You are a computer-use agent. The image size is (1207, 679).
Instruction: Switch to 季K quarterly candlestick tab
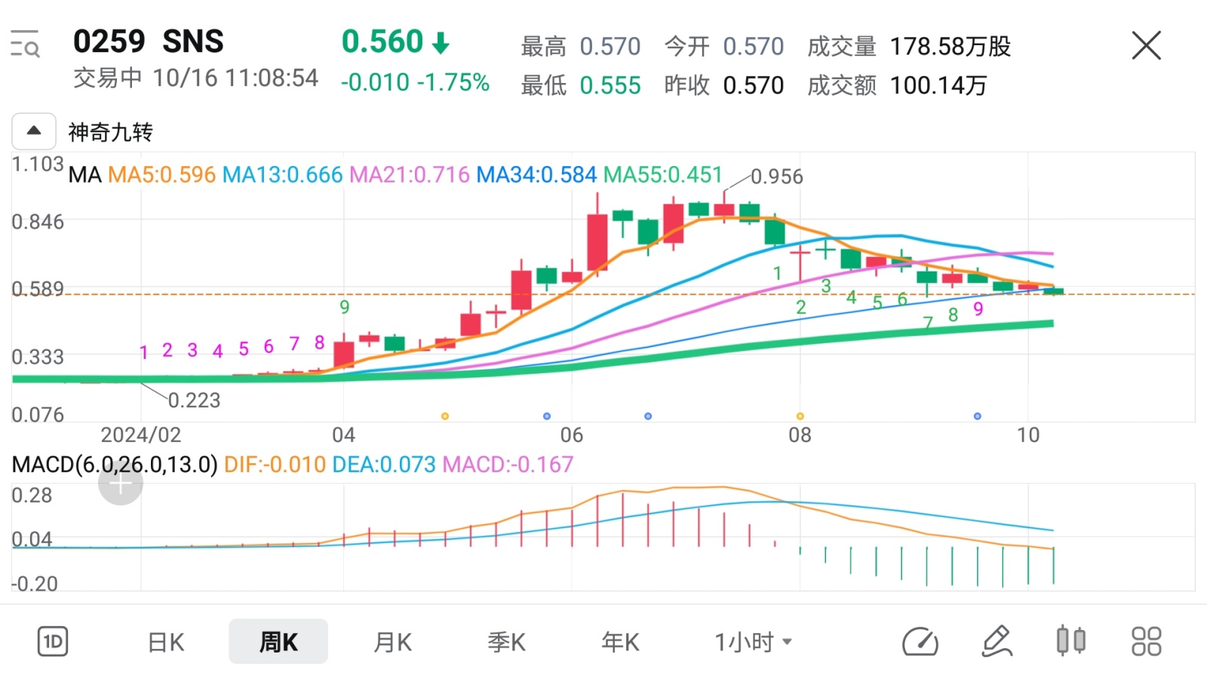506,642
